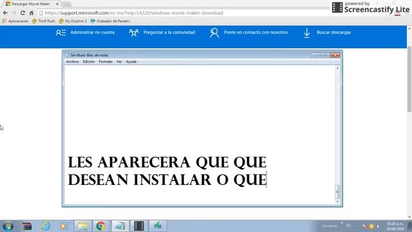Reload the Microsoft support page
The height and width of the screenshot is (232, 412).
click(x=23, y=13)
